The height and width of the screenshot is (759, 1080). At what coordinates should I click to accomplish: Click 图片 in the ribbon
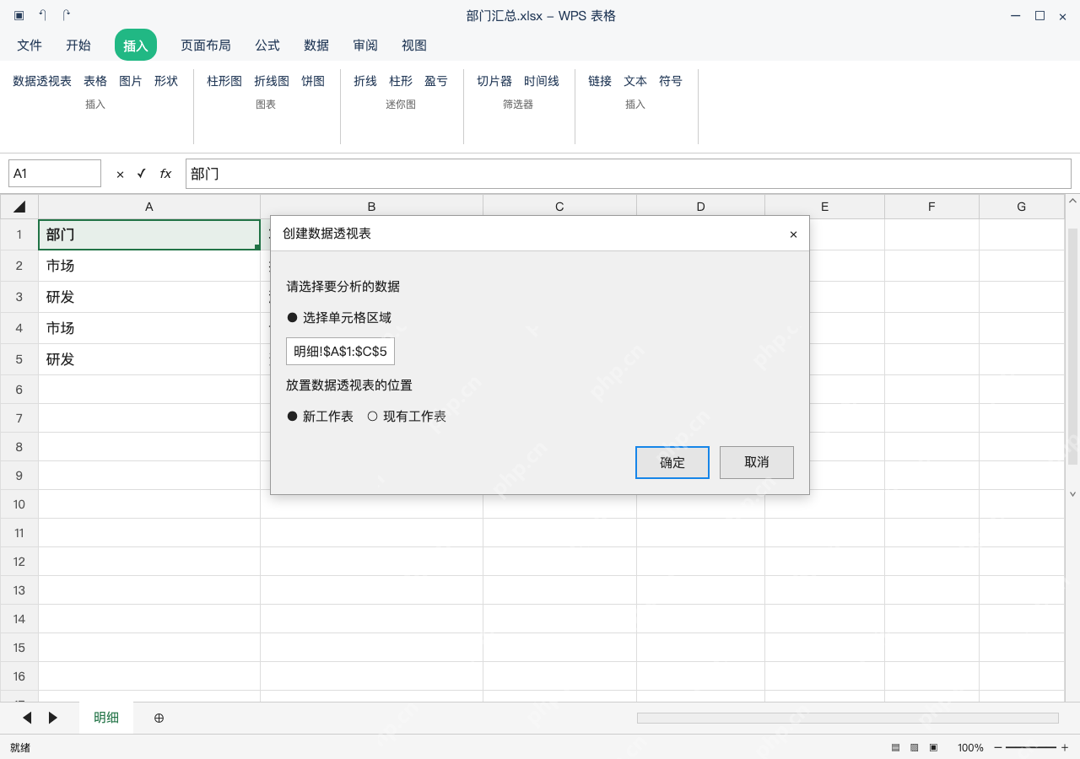pos(131,81)
